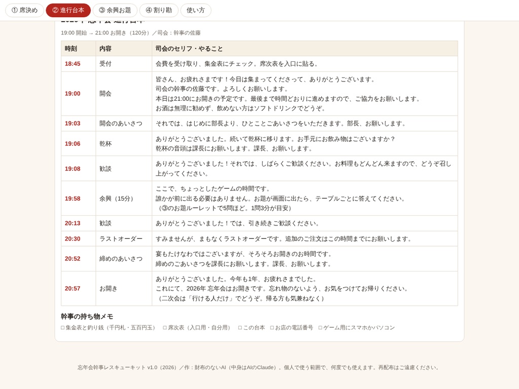Image resolution: width=519 pixels, height=389 pixels.
Task: Click the 司会のセリフ・やること header
Action: click(x=305, y=49)
